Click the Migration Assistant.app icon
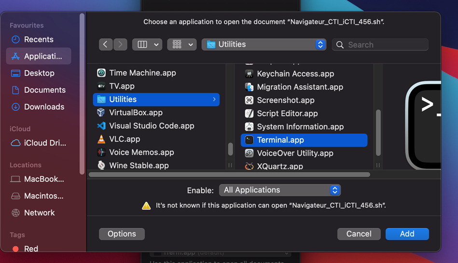This screenshot has width=458, height=263. [249, 87]
